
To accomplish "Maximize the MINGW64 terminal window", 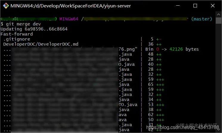I will click(195, 6).
